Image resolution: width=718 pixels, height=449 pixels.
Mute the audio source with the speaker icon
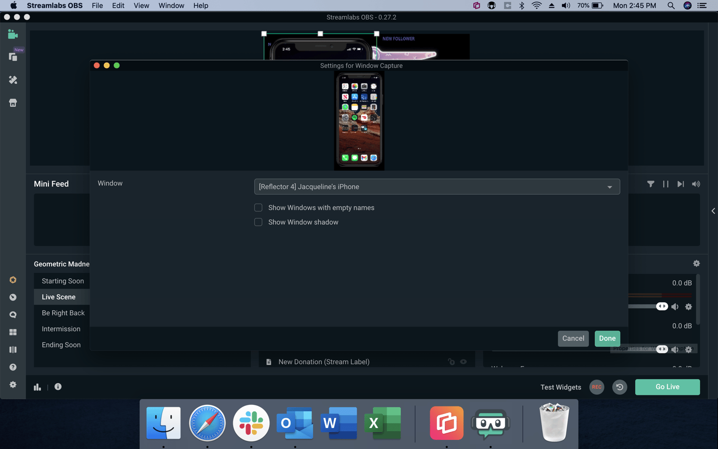675,306
